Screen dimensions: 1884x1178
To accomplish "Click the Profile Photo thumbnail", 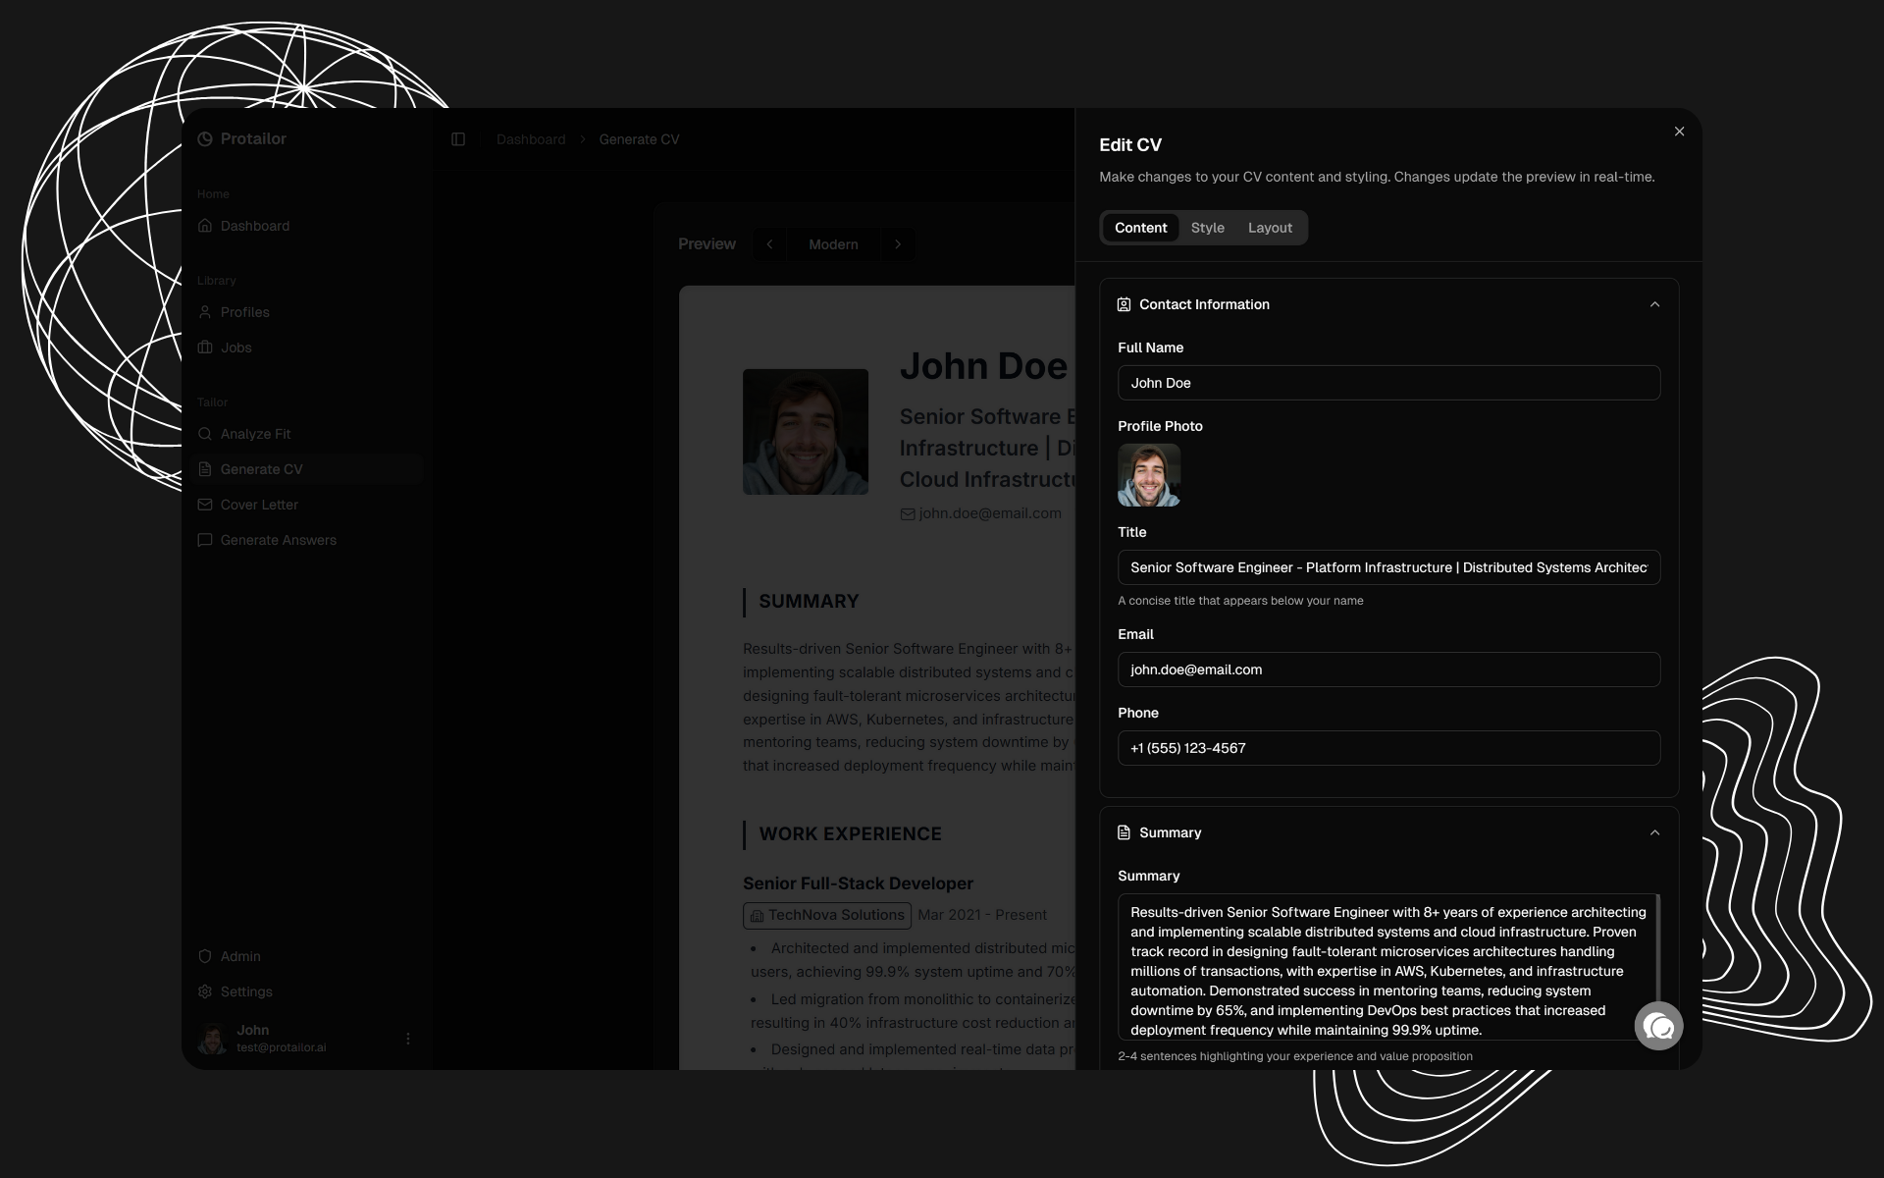I will (x=1149, y=475).
